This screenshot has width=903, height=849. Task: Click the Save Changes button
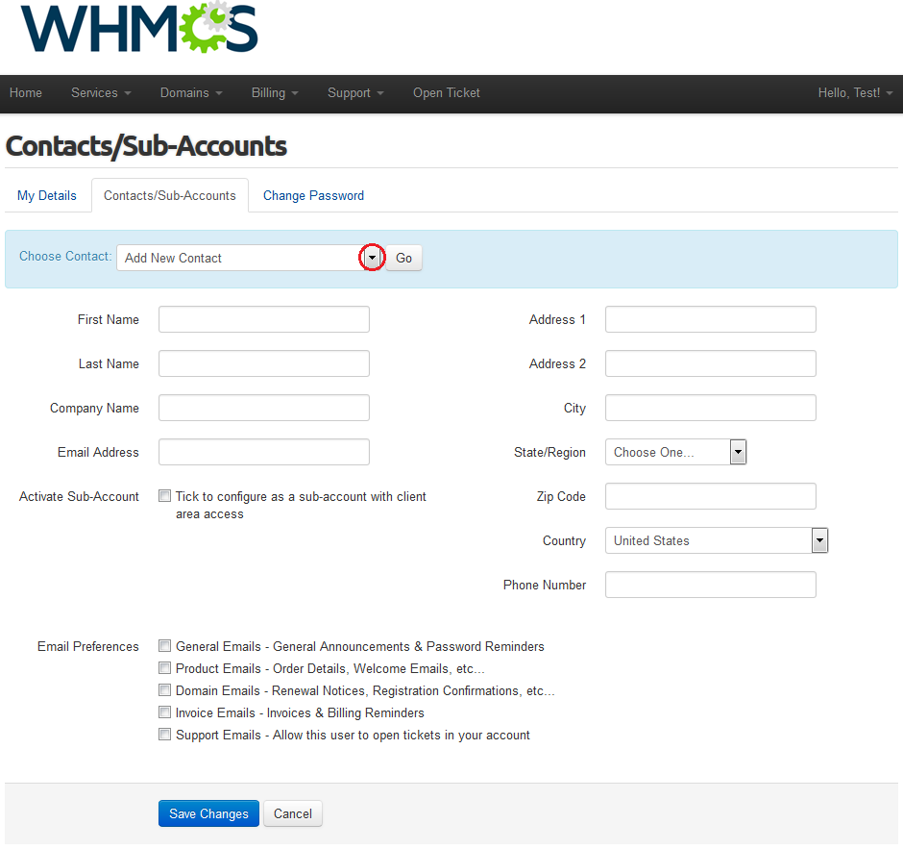(208, 813)
